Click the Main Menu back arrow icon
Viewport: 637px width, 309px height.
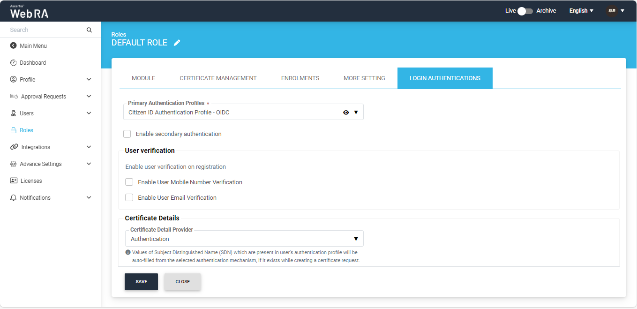pos(13,46)
